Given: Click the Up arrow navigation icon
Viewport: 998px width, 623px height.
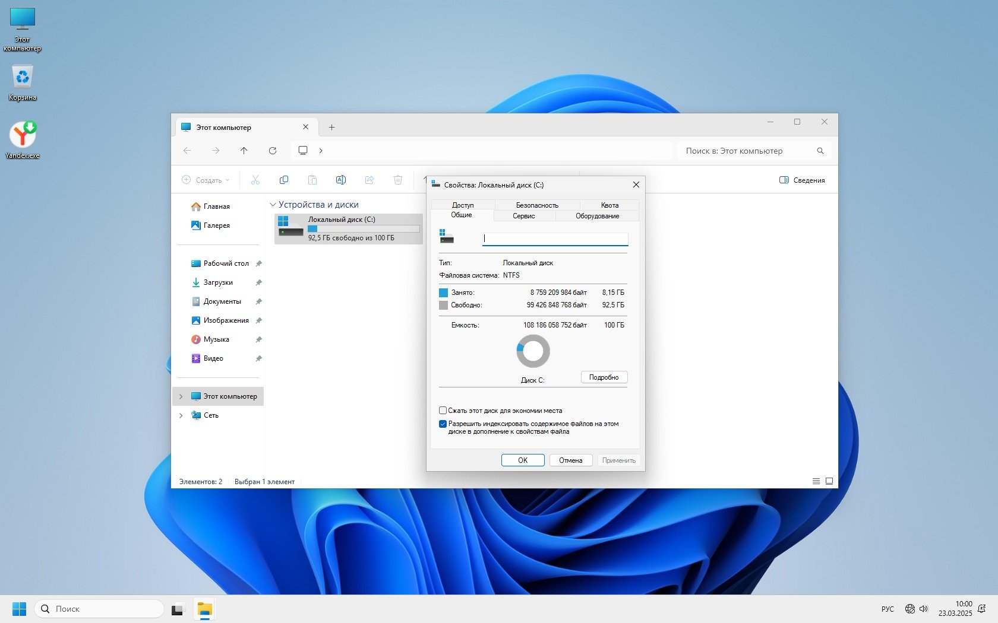Looking at the screenshot, I should point(244,151).
